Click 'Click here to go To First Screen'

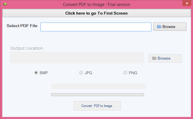click(97, 13)
